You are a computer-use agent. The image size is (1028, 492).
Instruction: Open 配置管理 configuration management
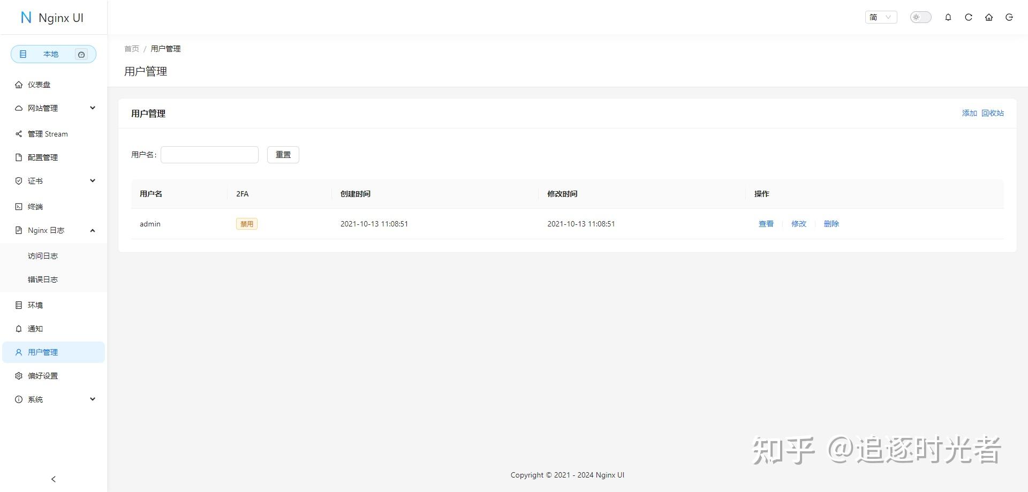pyautogui.click(x=43, y=157)
